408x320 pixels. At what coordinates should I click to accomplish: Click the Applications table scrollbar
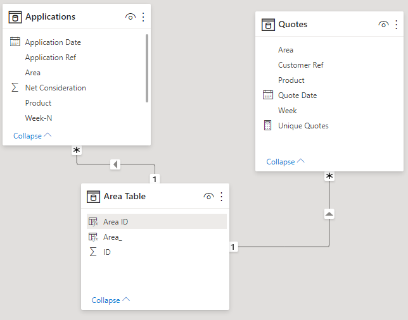tap(147, 68)
